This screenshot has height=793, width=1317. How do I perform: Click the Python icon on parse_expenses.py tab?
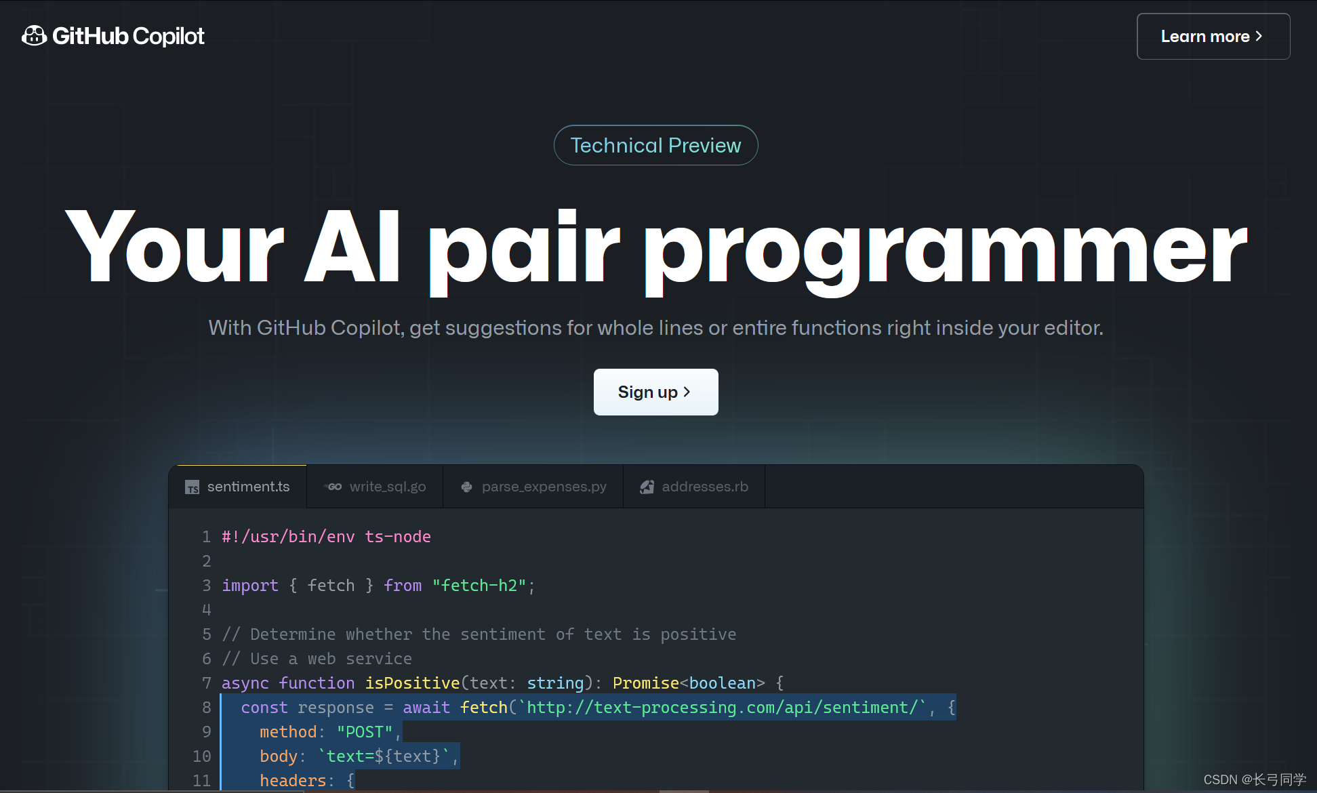click(x=466, y=487)
